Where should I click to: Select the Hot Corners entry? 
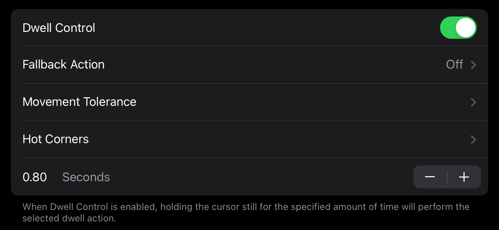[56, 139]
